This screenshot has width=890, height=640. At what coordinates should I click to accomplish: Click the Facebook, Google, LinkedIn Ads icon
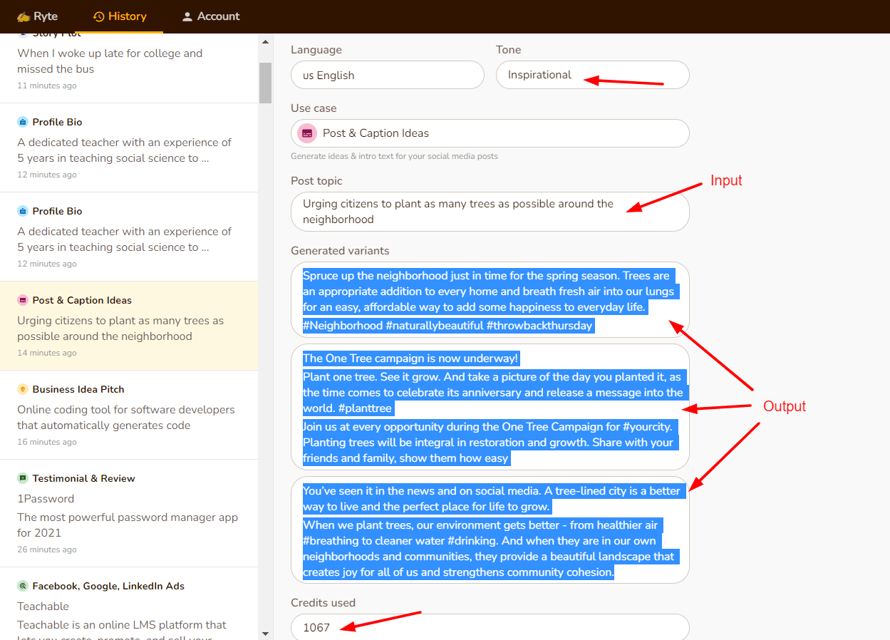tap(23, 586)
